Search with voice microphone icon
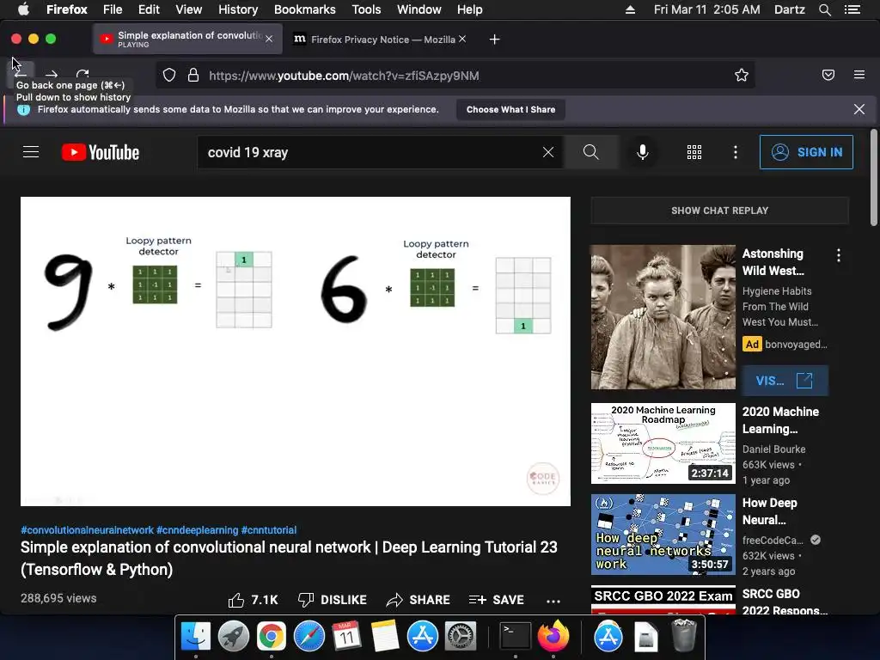 point(643,152)
